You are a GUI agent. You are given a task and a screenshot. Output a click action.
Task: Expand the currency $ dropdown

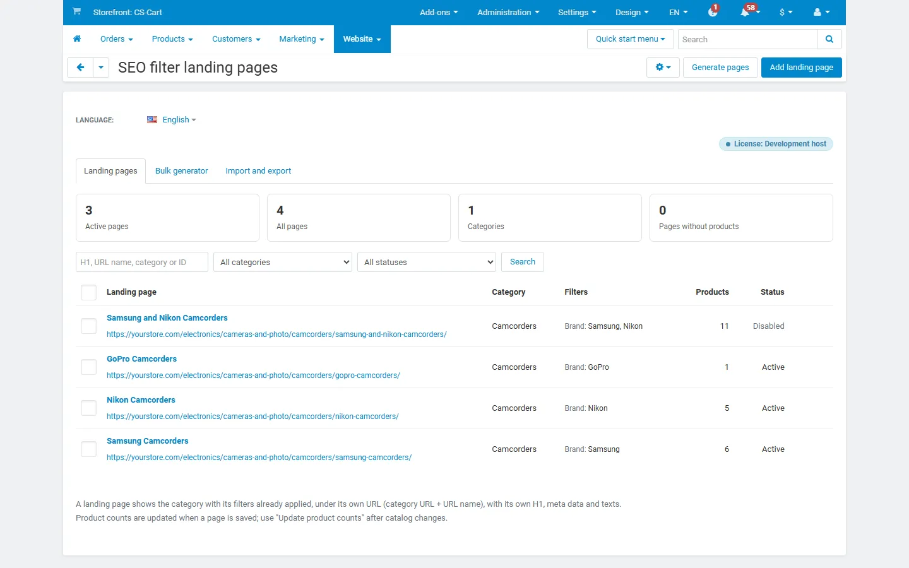coord(786,12)
